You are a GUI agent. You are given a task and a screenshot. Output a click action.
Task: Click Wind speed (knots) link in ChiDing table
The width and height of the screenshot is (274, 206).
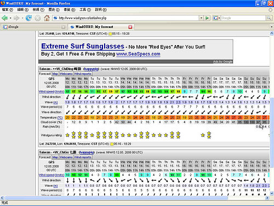coord(52,92)
